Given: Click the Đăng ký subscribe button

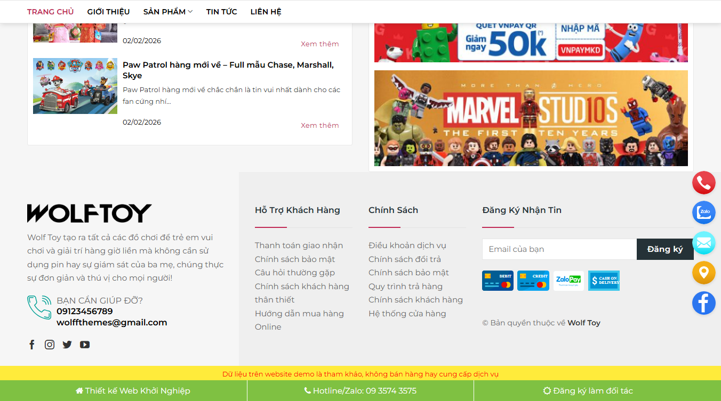Looking at the screenshot, I should point(665,249).
